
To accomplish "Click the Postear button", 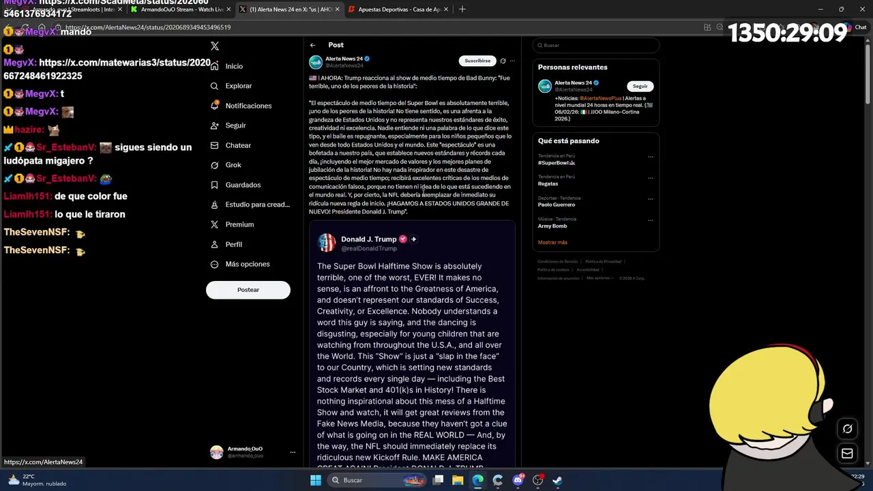I will 248,290.
